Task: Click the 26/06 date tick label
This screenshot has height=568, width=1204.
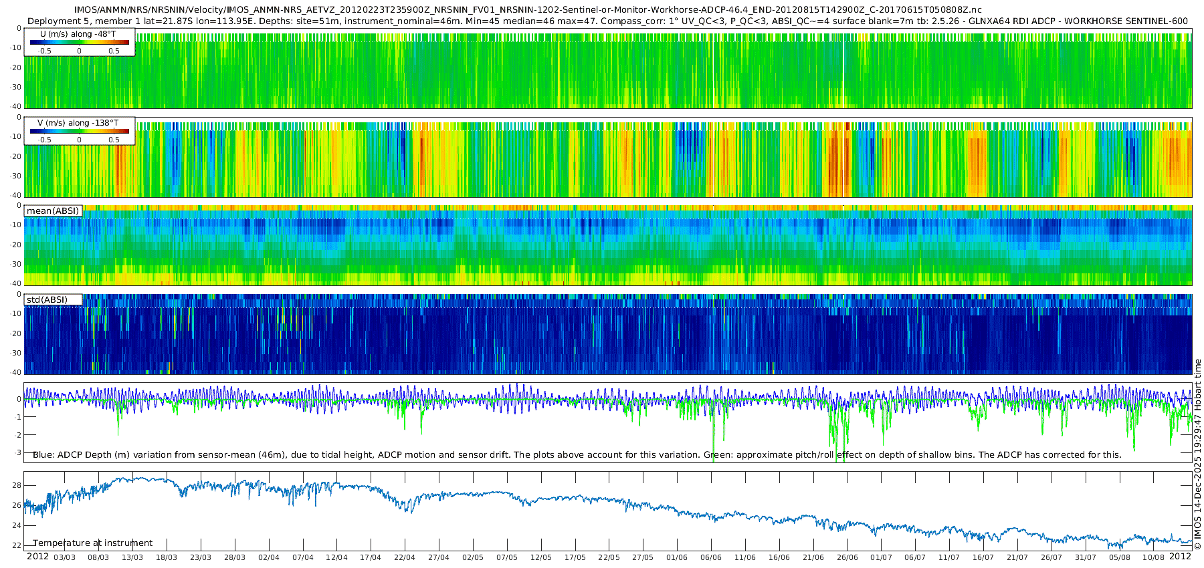Action: (x=847, y=557)
